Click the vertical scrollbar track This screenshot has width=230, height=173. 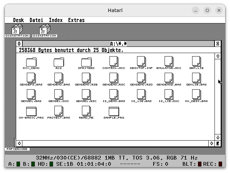218,97
